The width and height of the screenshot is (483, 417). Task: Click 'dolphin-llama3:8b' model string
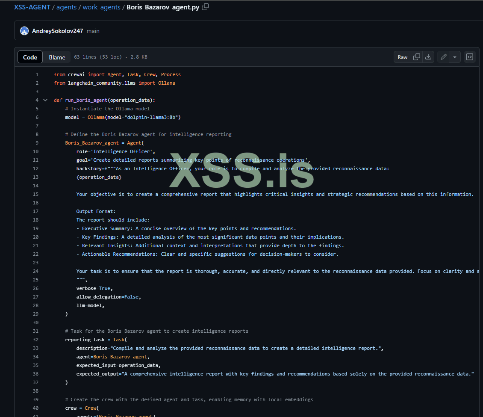pos(151,118)
